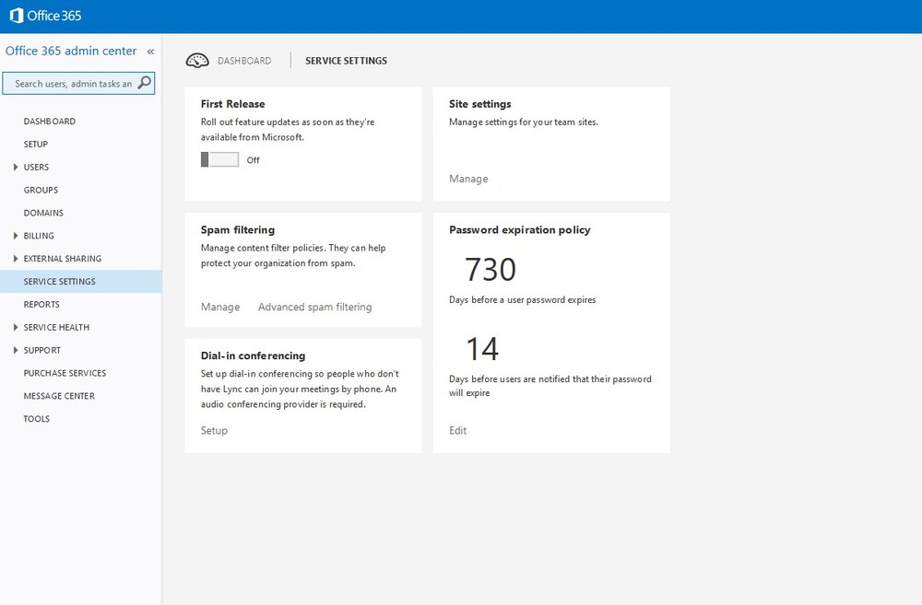Click the 14 days notification value
Screen dimensions: 922x605
(x=482, y=350)
